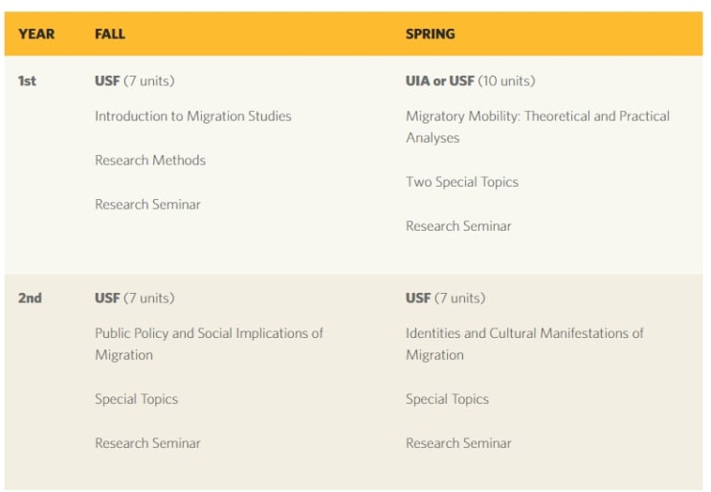Open Research Seminar under 2nd year fall
Viewport: 711px width, 492px height.
click(147, 443)
